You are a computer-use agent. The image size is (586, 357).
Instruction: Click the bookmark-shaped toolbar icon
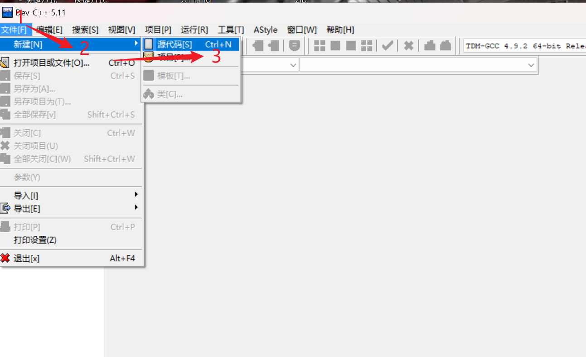tap(295, 45)
